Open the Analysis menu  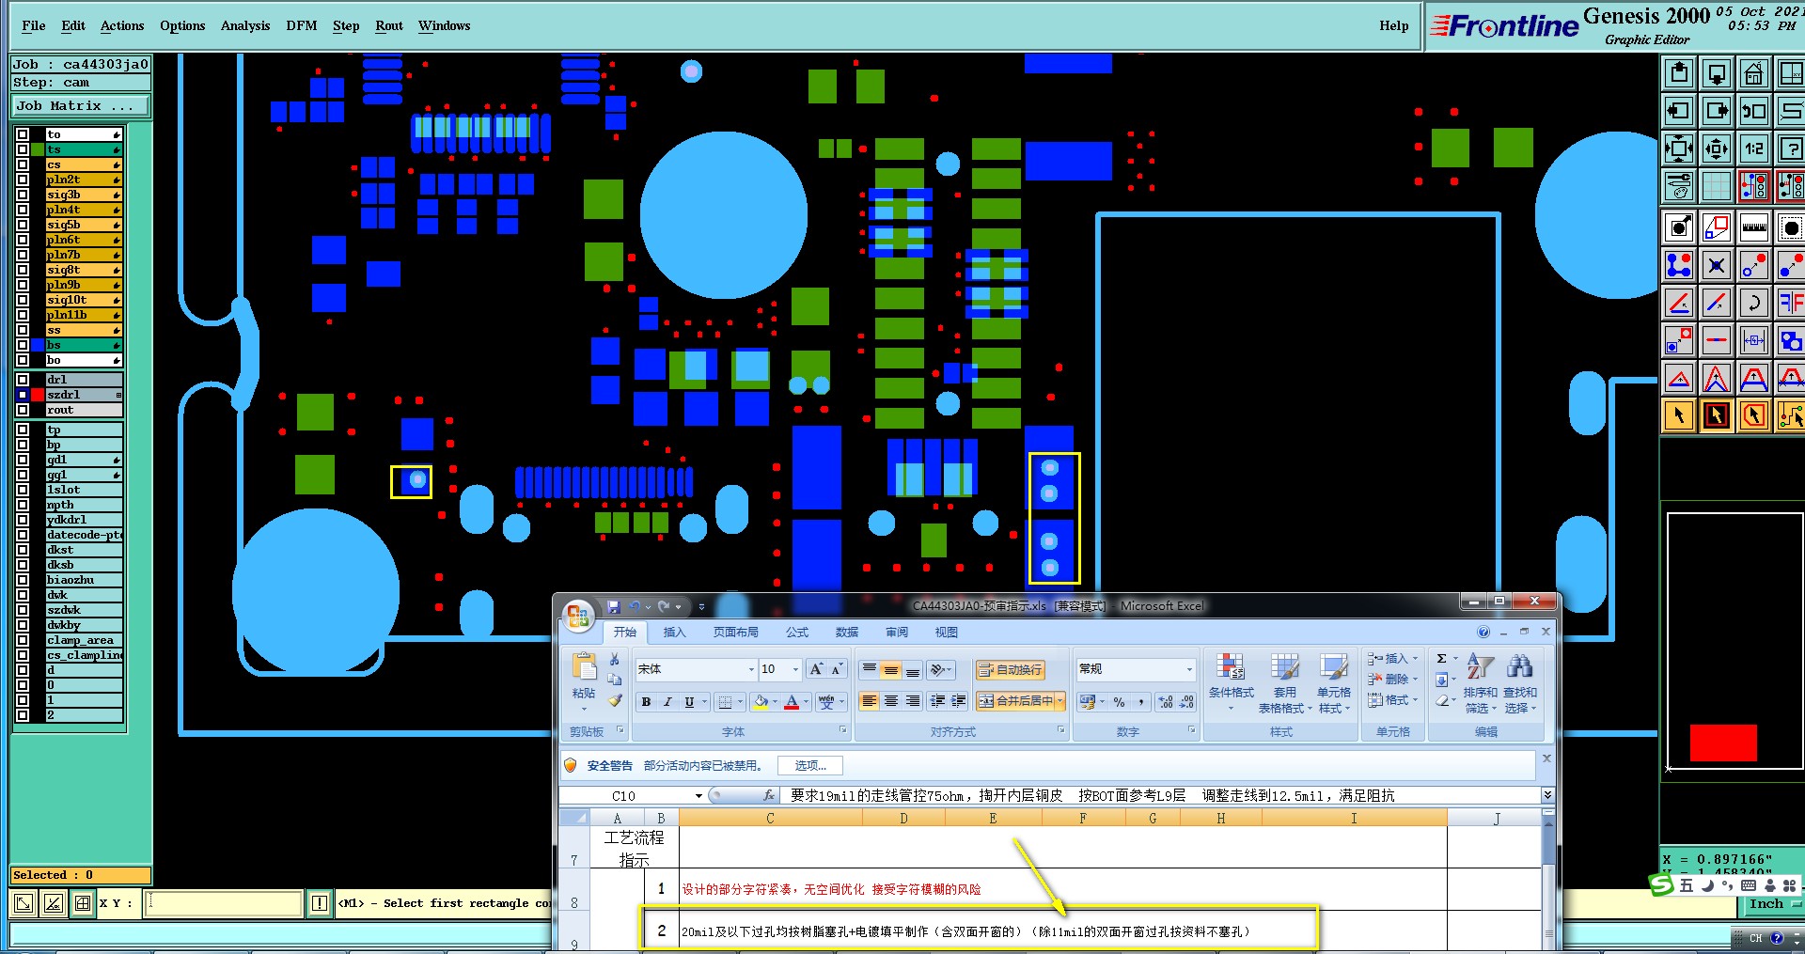click(245, 25)
